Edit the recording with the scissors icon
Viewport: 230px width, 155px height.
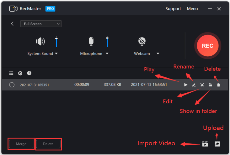point(202,85)
